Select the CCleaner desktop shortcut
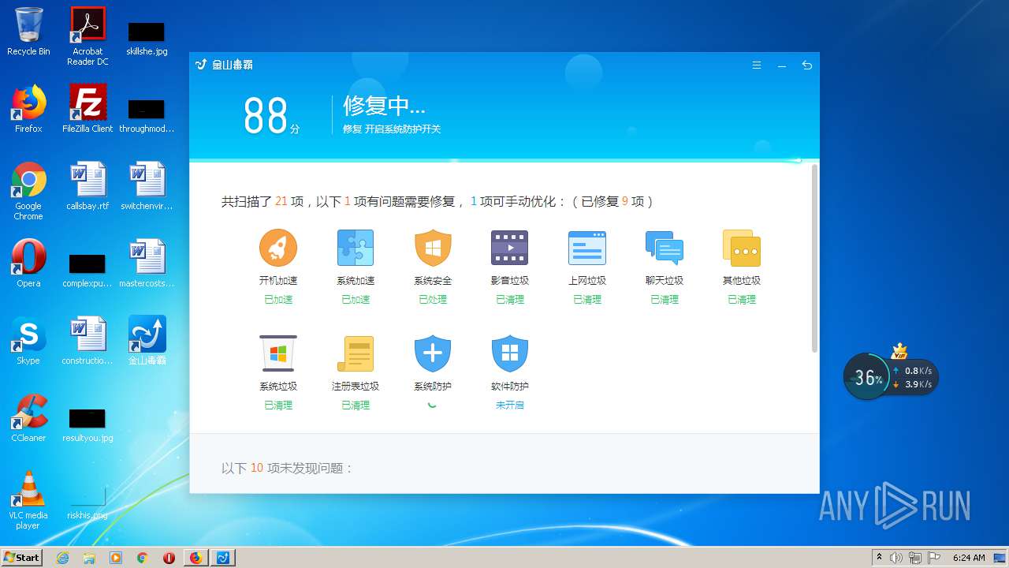The width and height of the screenshot is (1009, 568). click(x=28, y=418)
